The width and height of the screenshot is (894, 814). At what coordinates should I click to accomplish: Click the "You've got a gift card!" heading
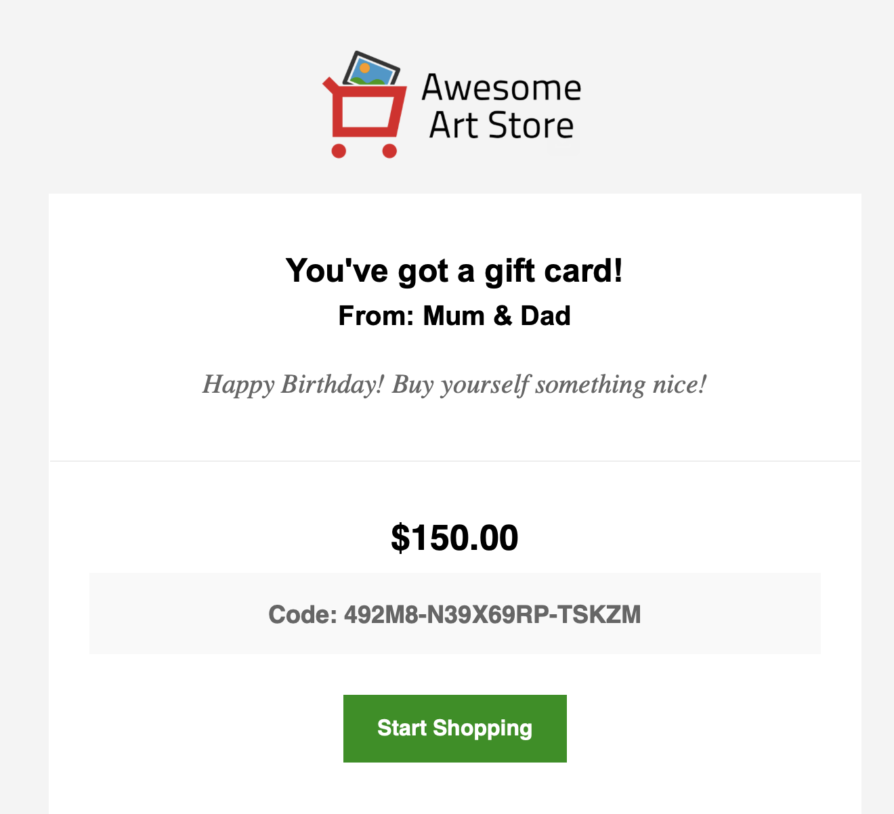pos(454,270)
